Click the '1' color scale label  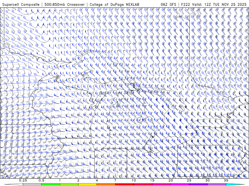(x=60, y=180)
